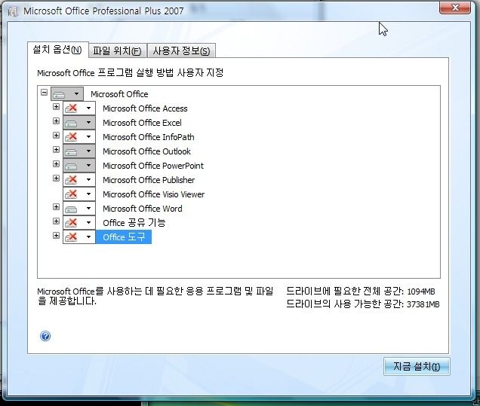Expand the Microsoft Office Publisher node
Screen dimensions: 480x406
[56, 178]
